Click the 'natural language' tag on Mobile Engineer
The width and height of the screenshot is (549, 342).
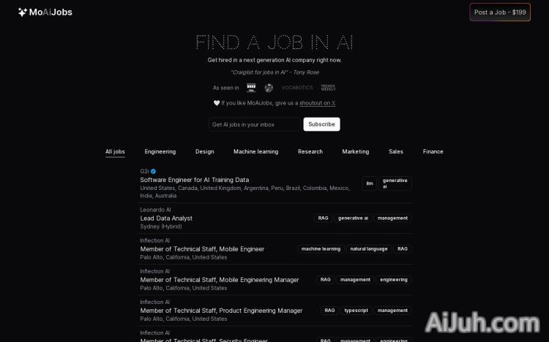click(x=368, y=249)
